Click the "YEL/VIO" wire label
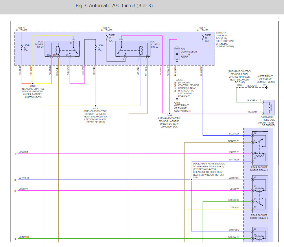The width and height of the screenshot is (284, 247). pyautogui.click(x=235, y=207)
